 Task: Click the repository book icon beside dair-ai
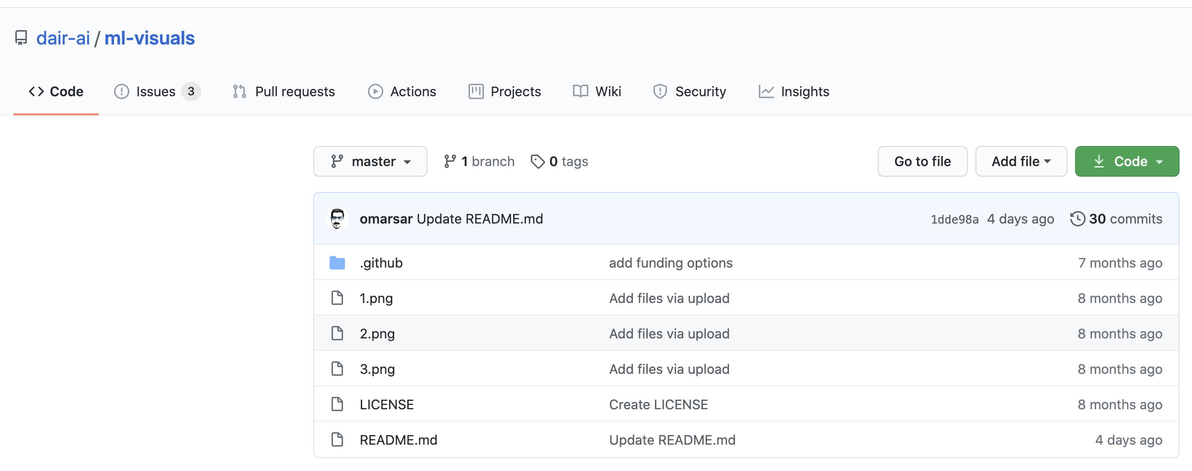[x=21, y=38]
